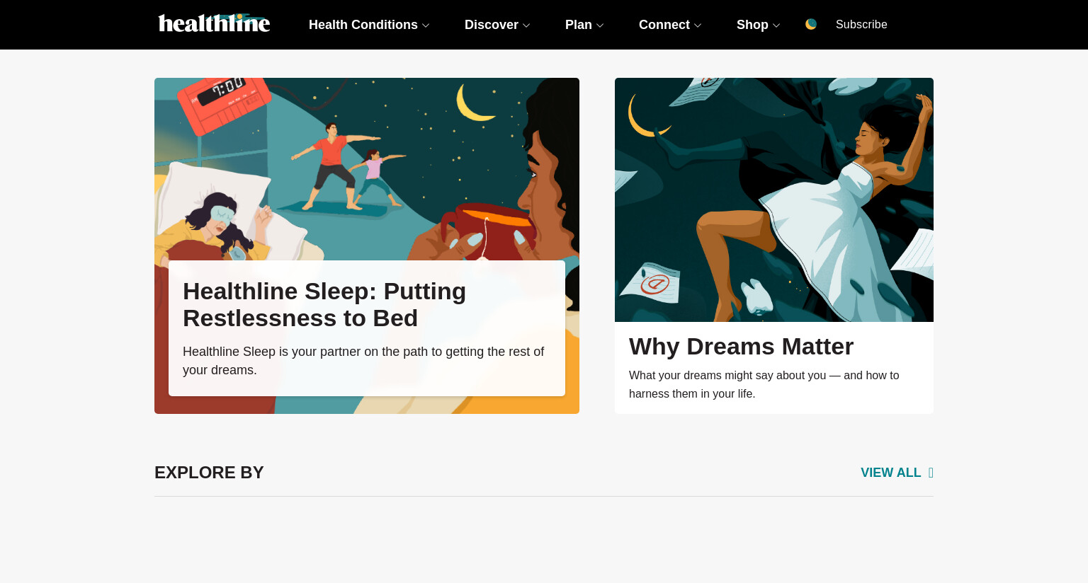Click 'Healthline Sleep is your partner' description text

363,361
